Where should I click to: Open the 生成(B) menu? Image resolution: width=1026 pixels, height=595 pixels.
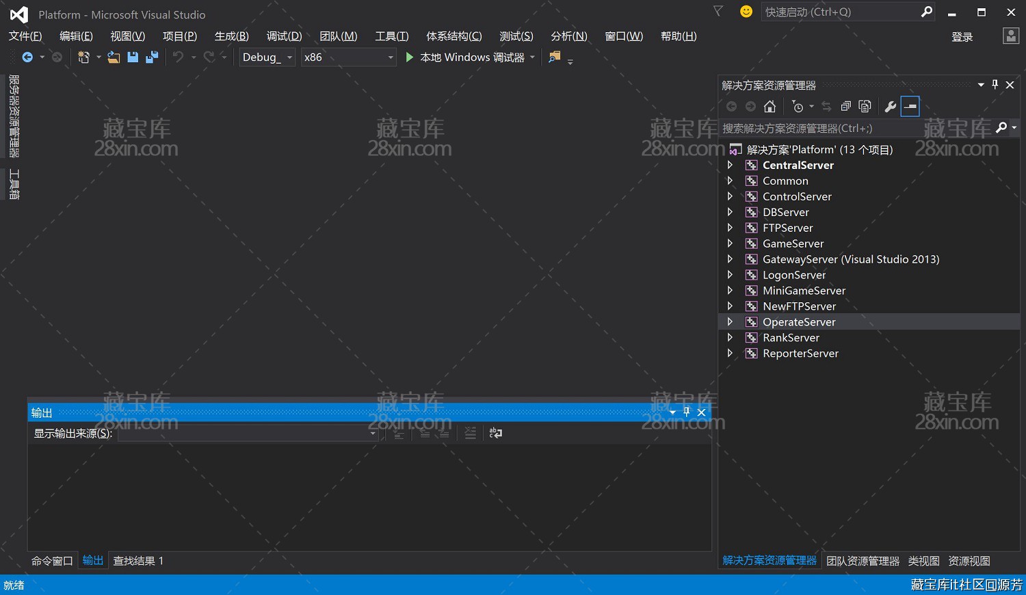coord(231,36)
